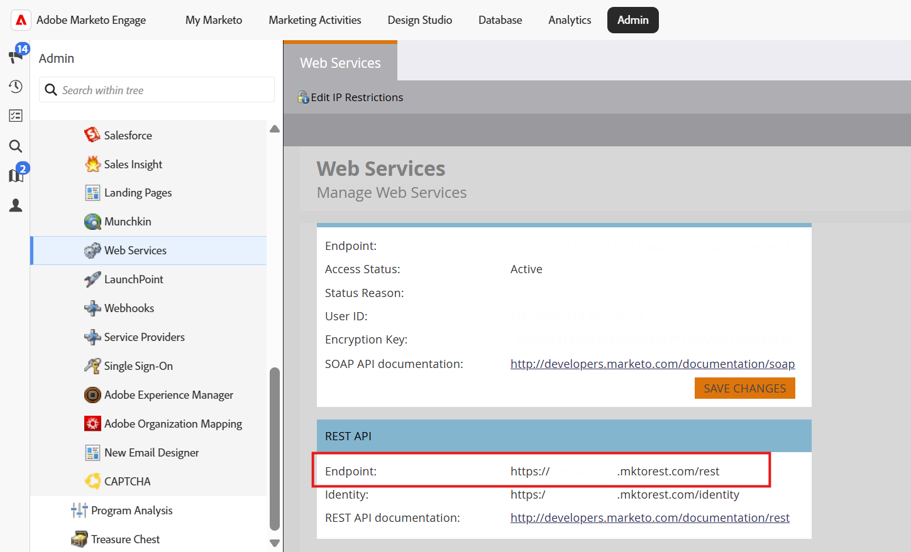911x552 pixels.
Task: Select CAPTCHA tree item
Action: (128, 482)
